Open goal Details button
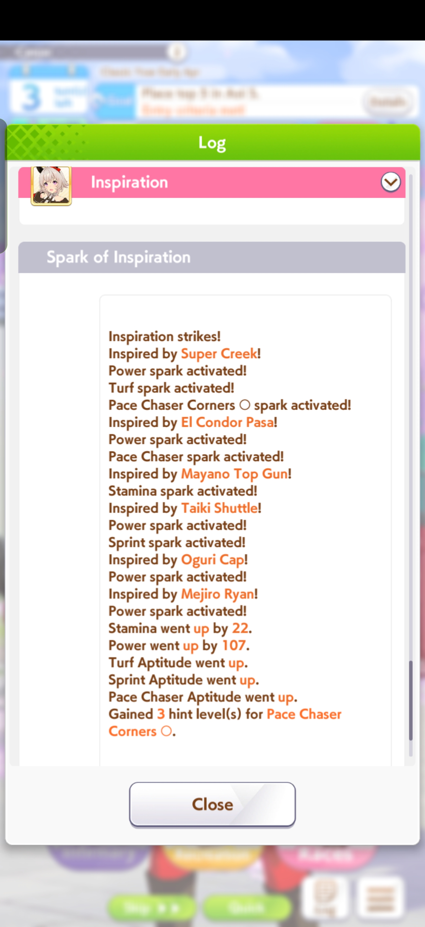The width and height of the screenshot is (425, 927). click(388, 102)
